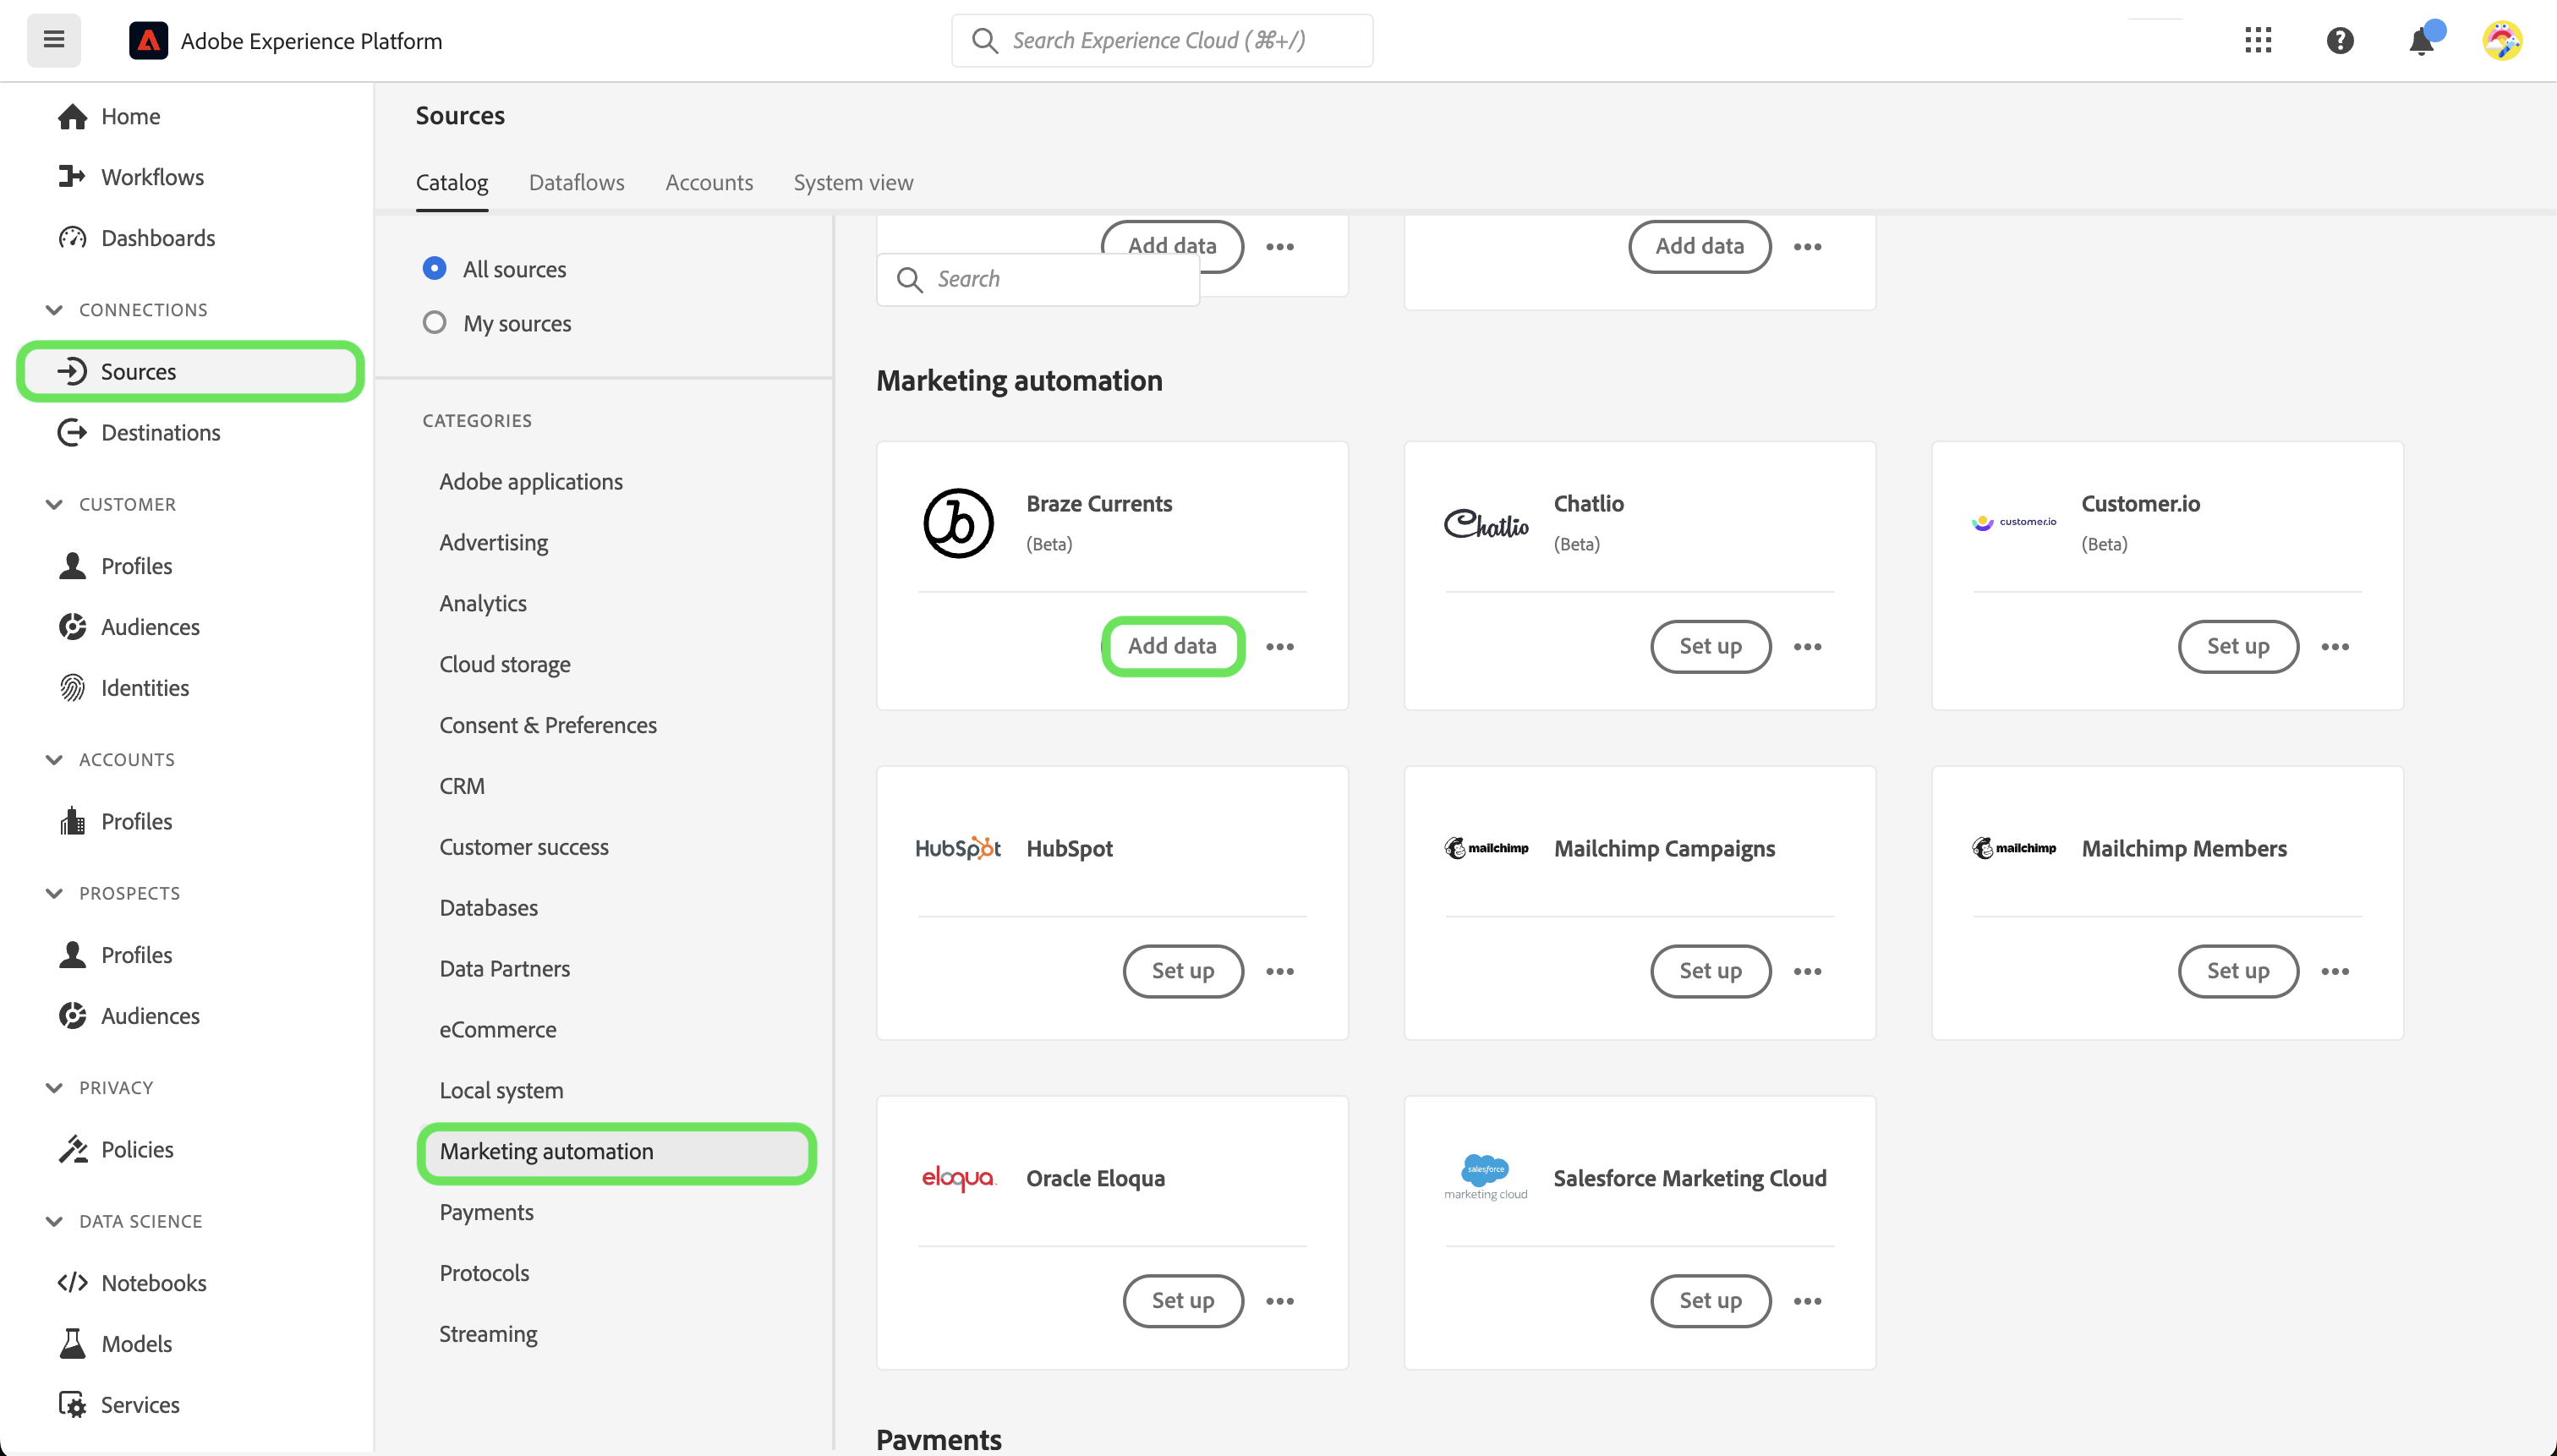
Task: Open more options for HubSpot card
Action: click(1280, 971)
